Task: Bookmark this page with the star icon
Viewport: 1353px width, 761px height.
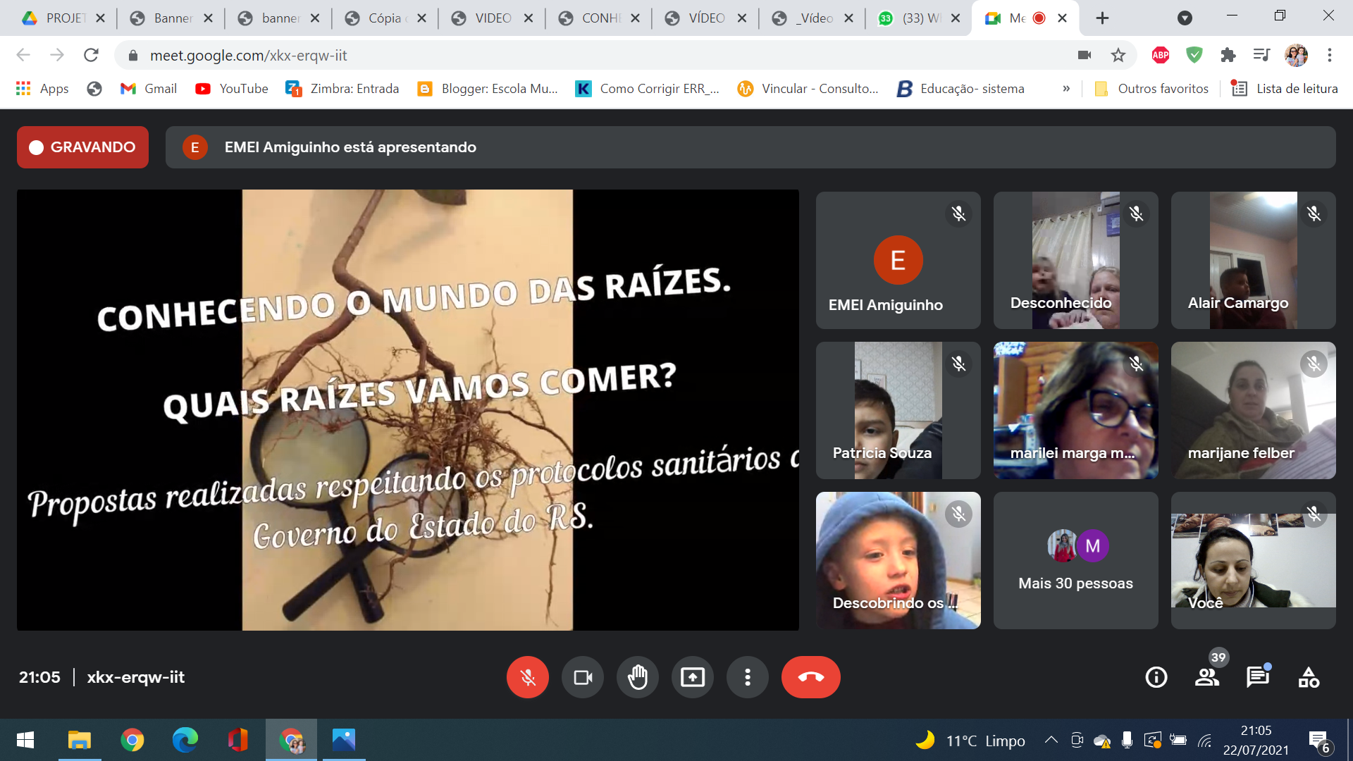Action: pyautogui.click(x=1118, y=55)
